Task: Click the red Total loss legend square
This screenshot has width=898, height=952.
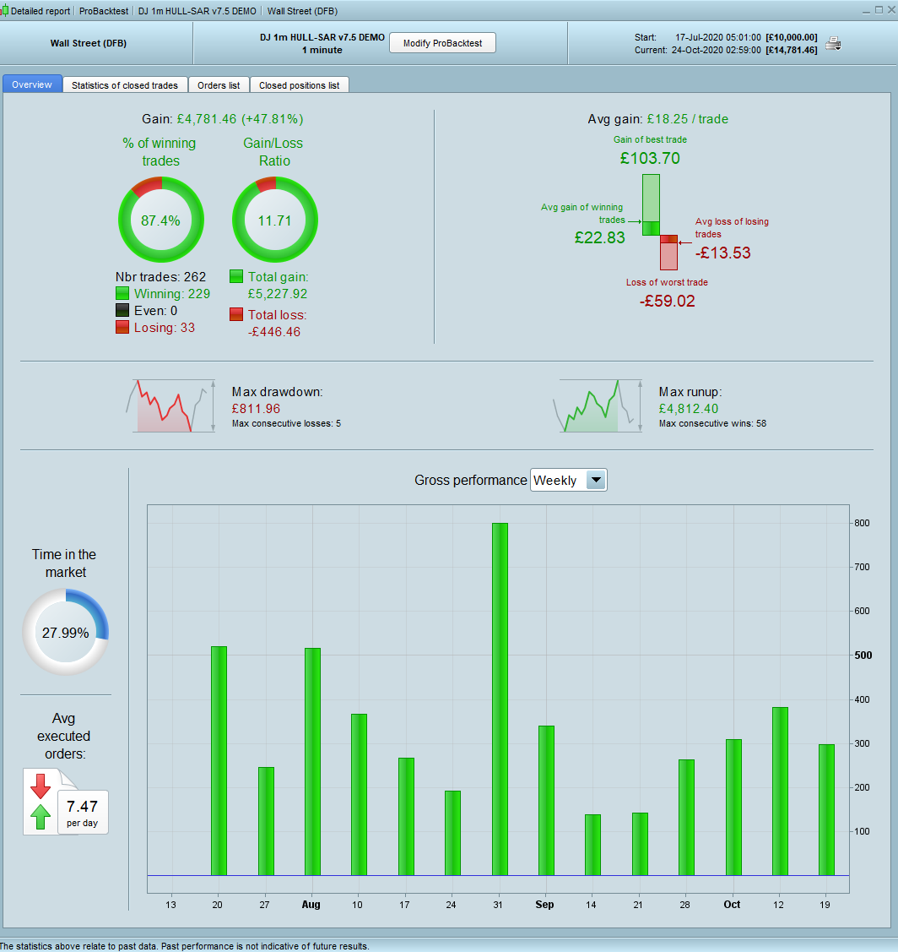Action: 236,314
